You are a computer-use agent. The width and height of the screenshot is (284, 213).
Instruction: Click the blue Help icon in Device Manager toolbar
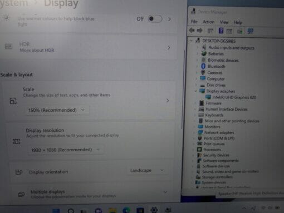pyautogui.click(x=221, y=31)
